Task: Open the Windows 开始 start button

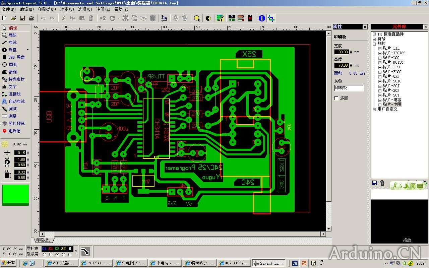Action: pyautogui.click(x=9, y=263)
